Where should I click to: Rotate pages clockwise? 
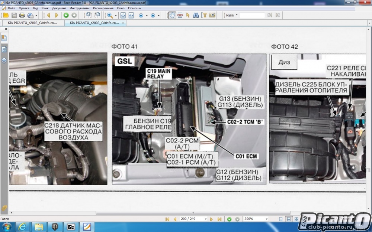tap(89, 15)
